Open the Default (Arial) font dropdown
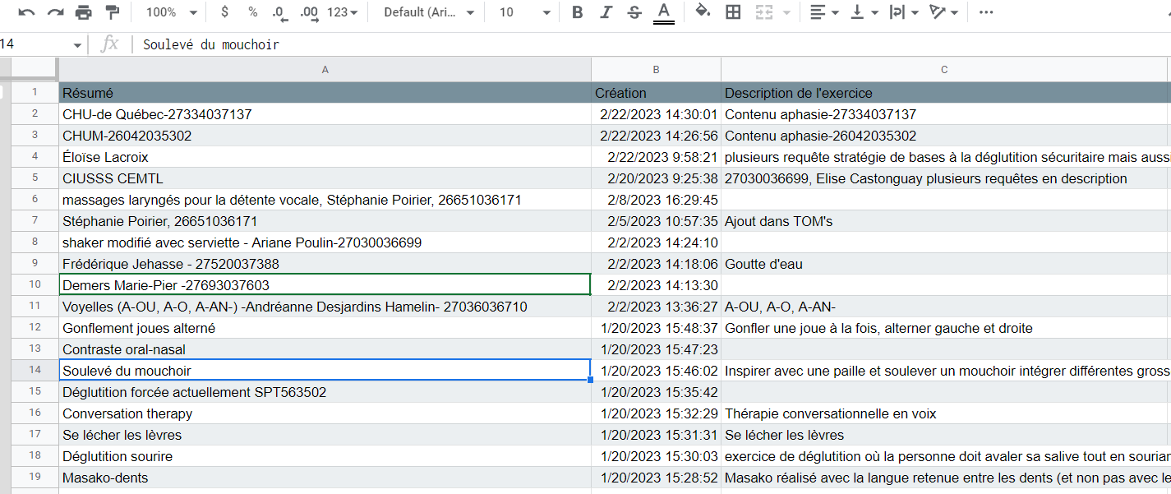The height and width of the screenshot is (494, 1171). pyautogui.click(x=430, y=12)
